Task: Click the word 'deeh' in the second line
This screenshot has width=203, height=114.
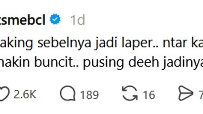Action: (x=144, y=62)
